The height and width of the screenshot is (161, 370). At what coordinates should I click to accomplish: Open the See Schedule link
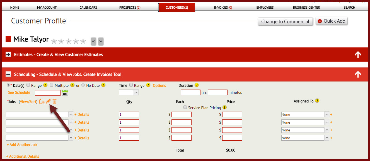pos(19,93)
